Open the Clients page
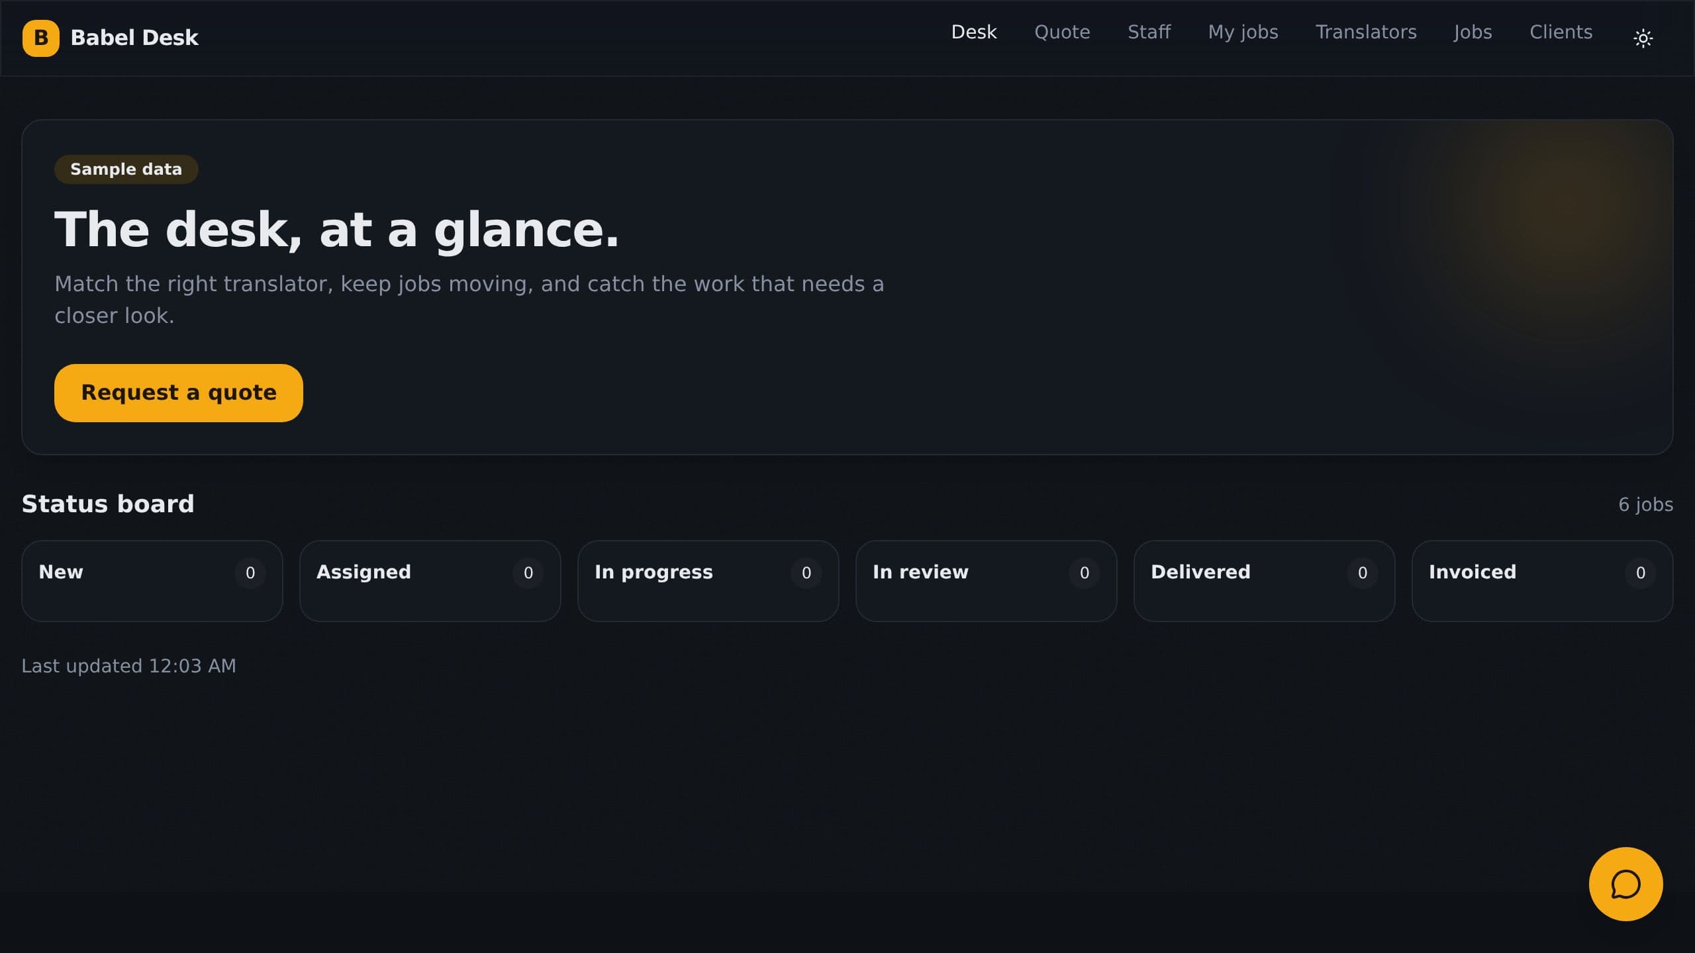This screenshot has height=953, width=1695. 1561,32
